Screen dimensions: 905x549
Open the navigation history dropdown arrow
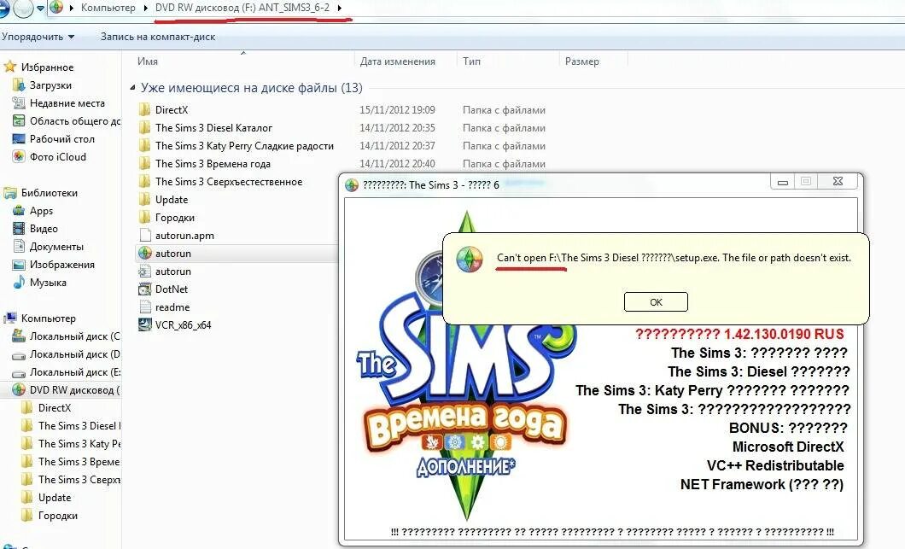(x=40, y=8)
